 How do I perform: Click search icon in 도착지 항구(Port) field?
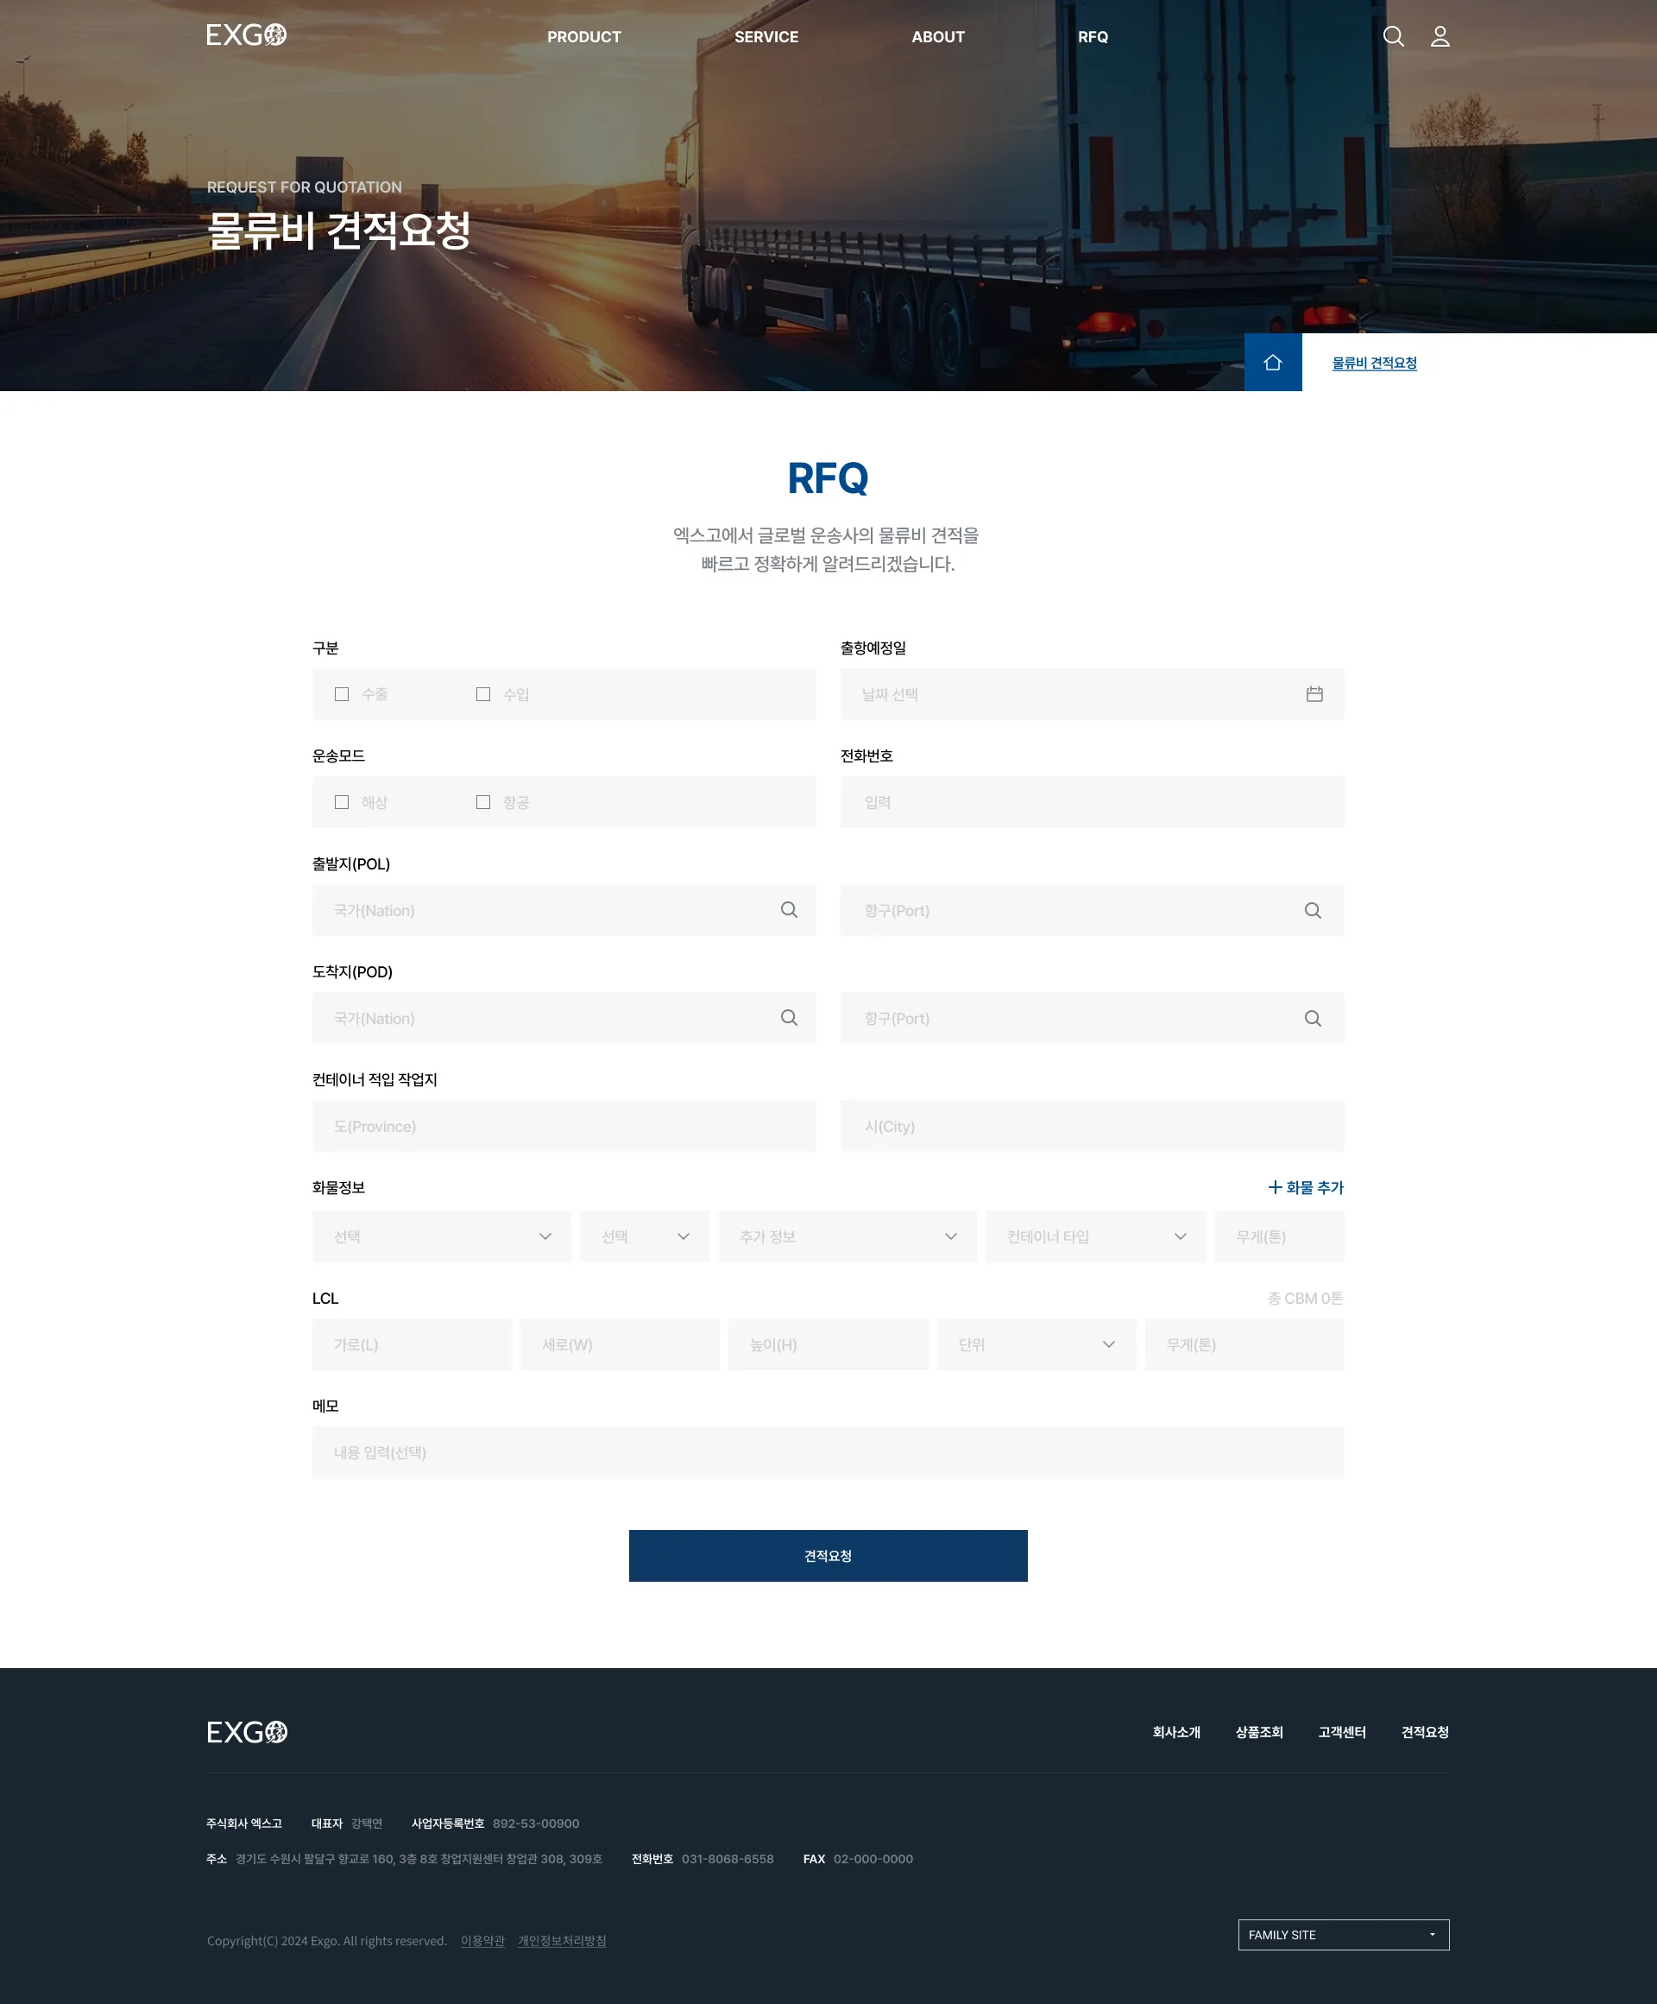(1313, 1018)
